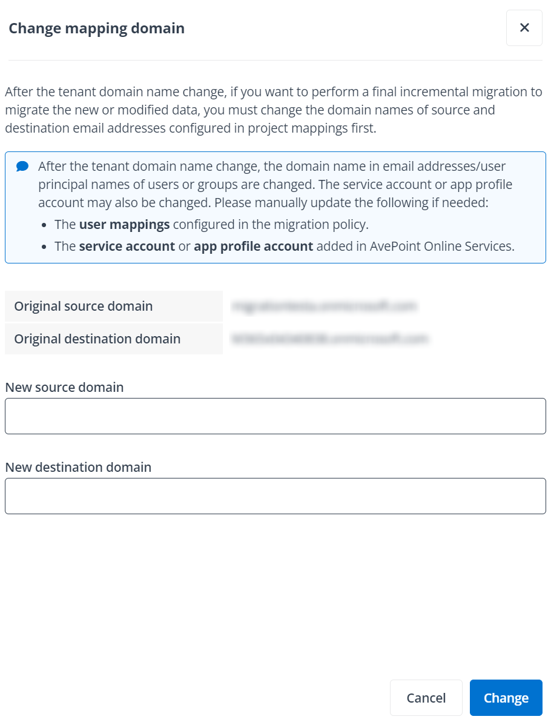The image size is (551, 725).
Task: Click the X to dismiss the dialog
Action: (x=524, y=27)
